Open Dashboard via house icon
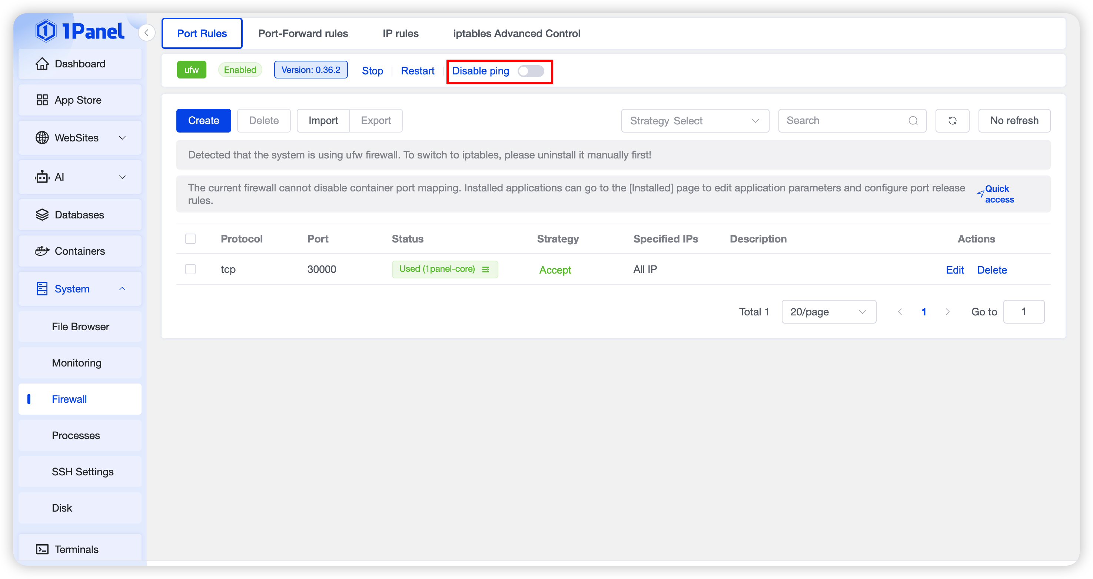This screenshot has height=579, width=1093. [42, 64]
